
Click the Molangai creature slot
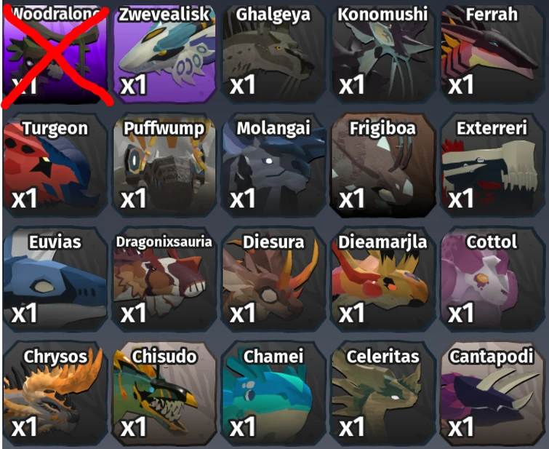[x=274, y=164]
